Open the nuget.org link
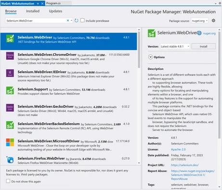This screenshot has height=190, width=222. coord(209,33)
